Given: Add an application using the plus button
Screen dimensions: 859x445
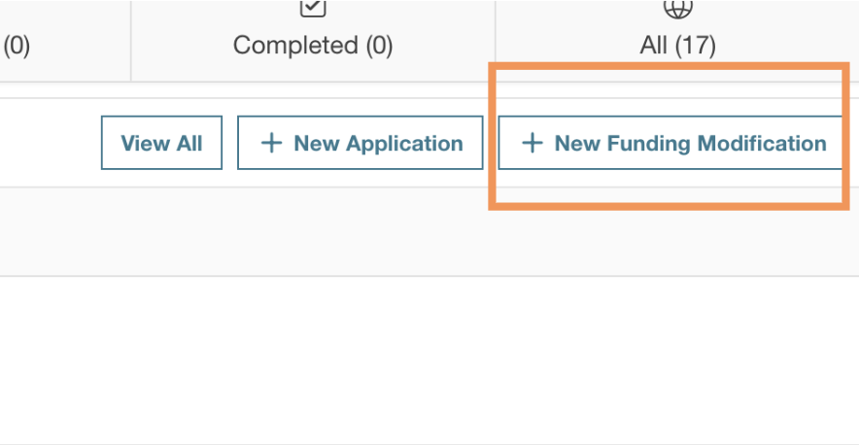Looking at the screenshot, I should click(272, 144).
